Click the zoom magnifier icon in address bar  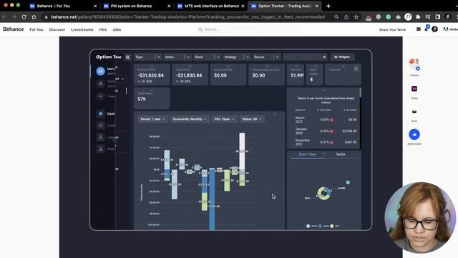(336, 17)
